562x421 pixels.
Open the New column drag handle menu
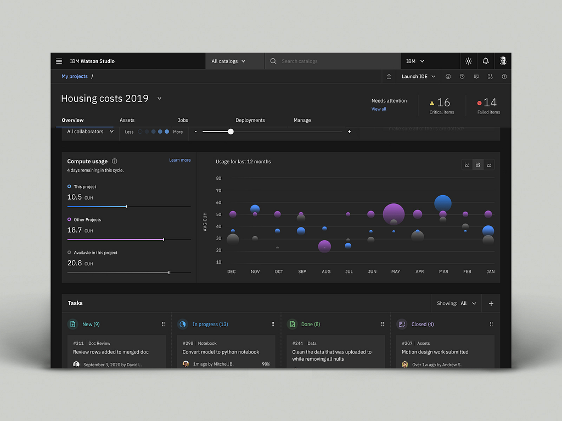click(163, 324)
